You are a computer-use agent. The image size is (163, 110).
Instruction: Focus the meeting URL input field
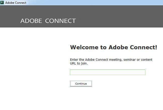[x=107, y=72]
